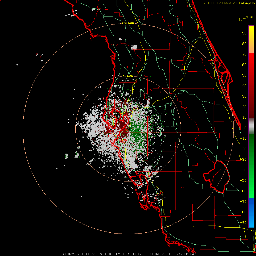Click the 90 value on velocity scale
Viewport: 256px width, 256px height.
244,33
